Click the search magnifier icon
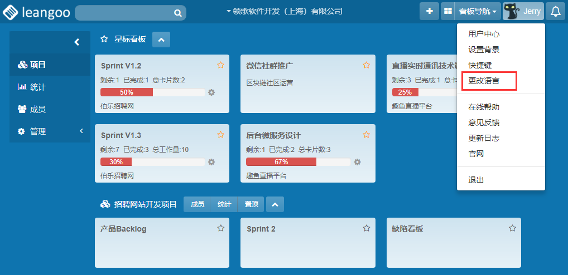This screenshot has height=275, width=568. 177,13
